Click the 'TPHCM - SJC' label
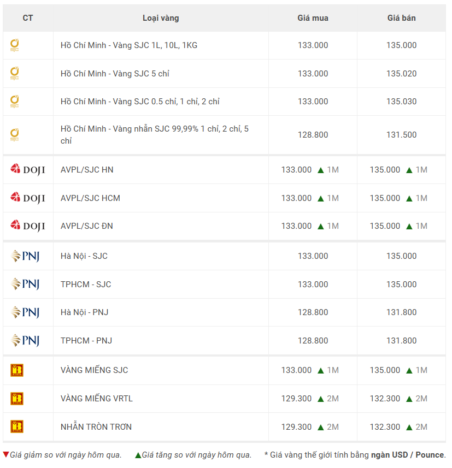Viewport: 452px width, 468px height. 86,284
